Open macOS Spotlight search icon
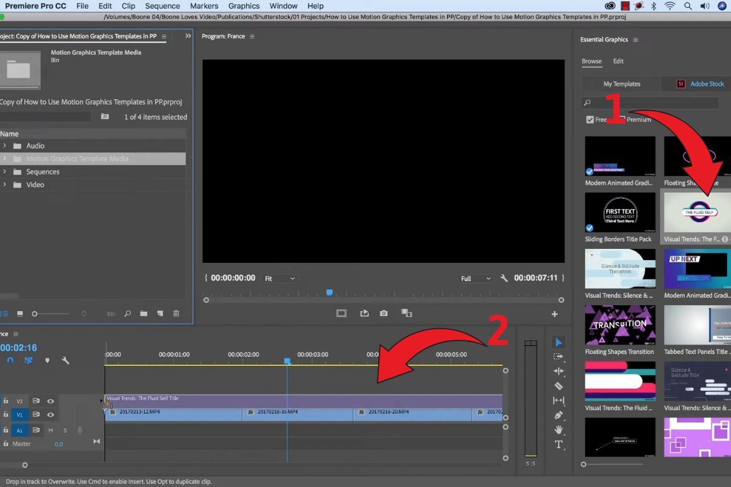This screenshot has height=487, width=731. pos(687,6)
